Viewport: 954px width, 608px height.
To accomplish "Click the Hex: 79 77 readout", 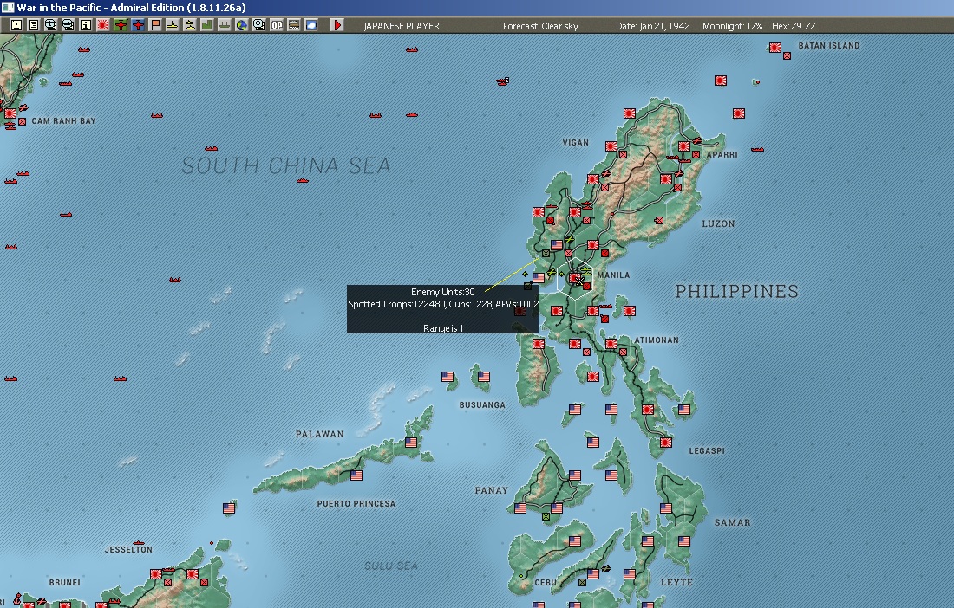I will pos(794,26).
